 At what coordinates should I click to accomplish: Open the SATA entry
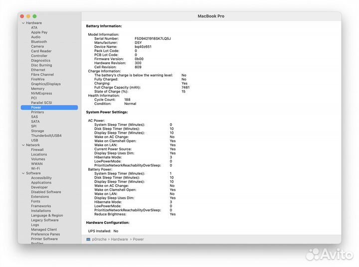pos(35,121)
